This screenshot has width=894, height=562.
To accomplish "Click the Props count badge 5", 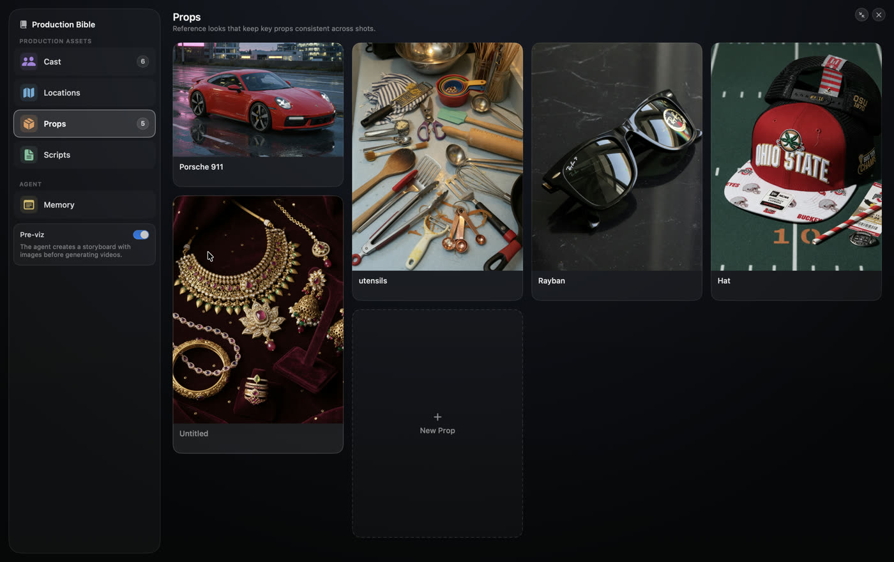I will [142, 124].
